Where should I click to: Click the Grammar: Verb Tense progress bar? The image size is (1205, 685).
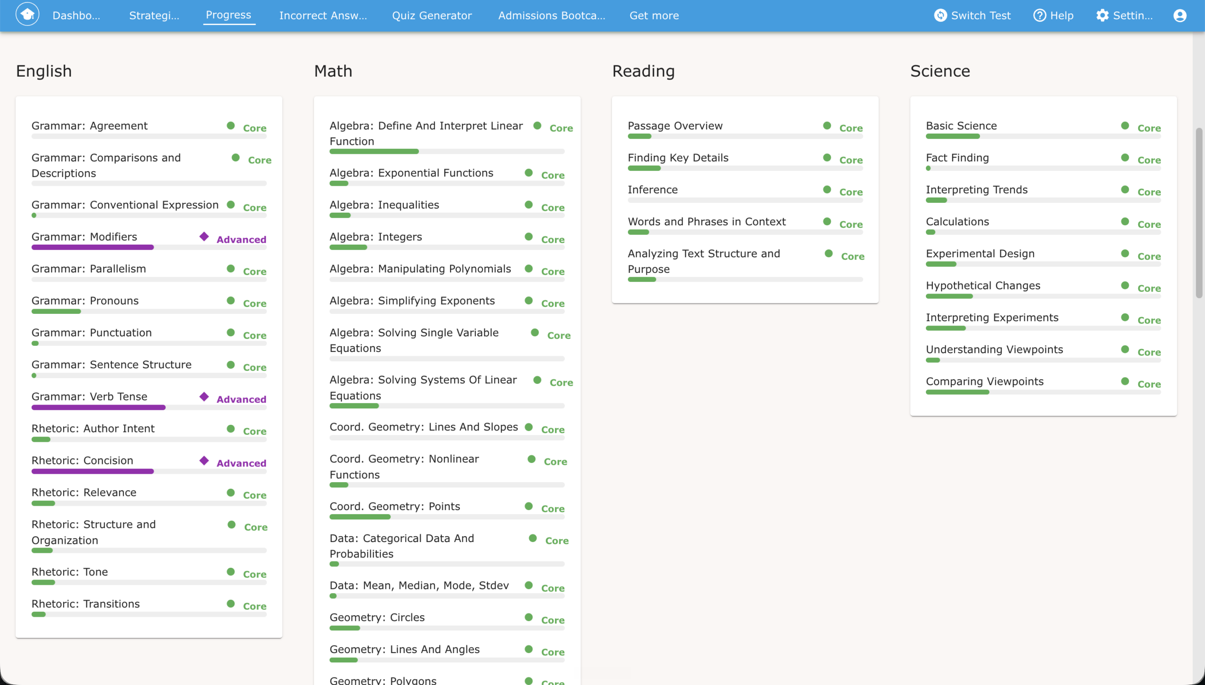(149, 407)
